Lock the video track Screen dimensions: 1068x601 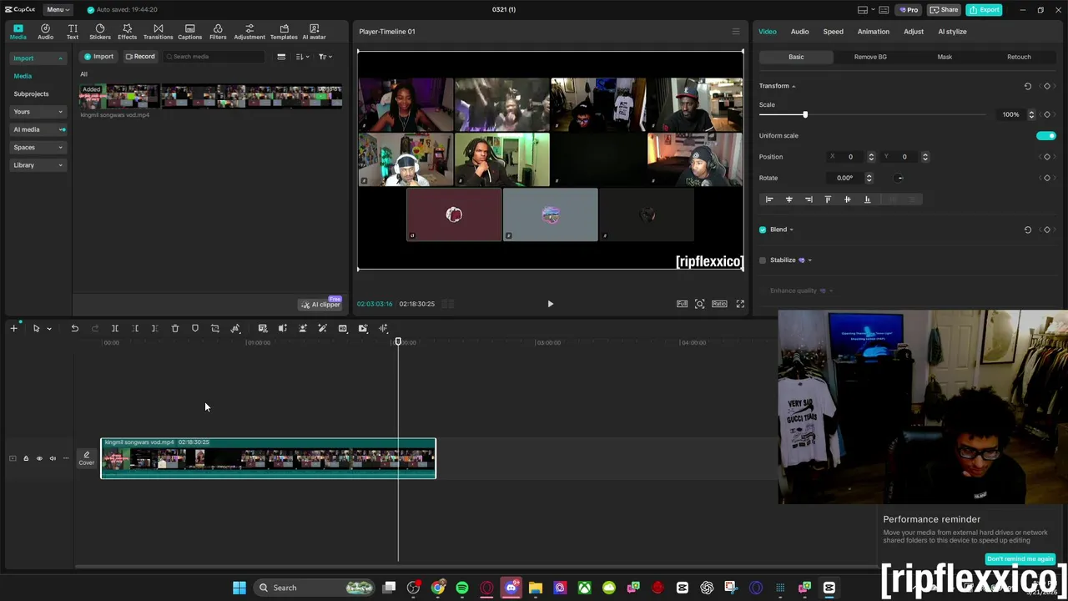(x=26, y=458)
